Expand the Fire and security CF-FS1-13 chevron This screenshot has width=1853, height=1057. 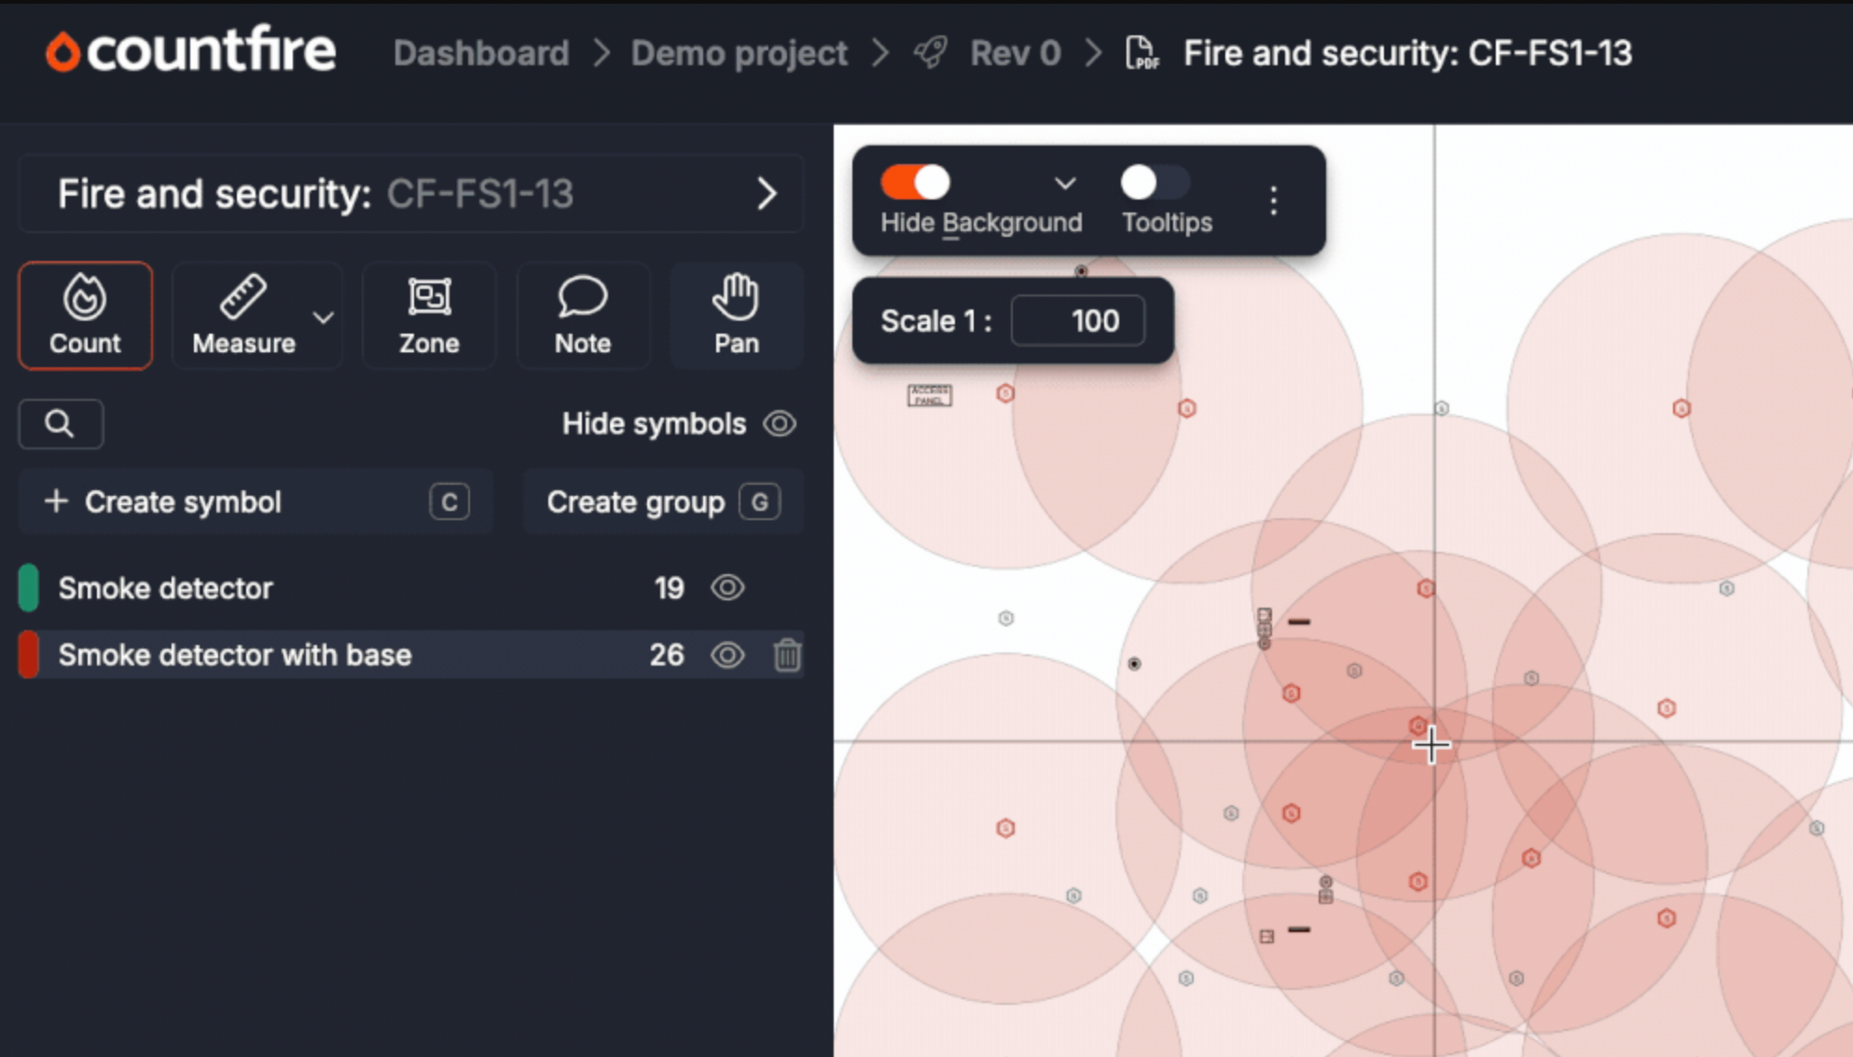(x=767, y=194)
